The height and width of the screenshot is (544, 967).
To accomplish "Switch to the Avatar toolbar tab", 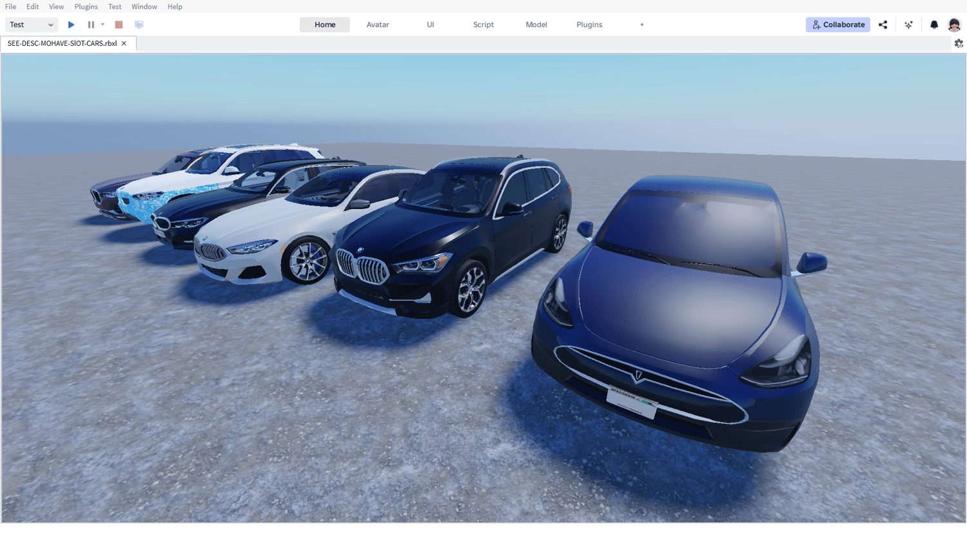I will tap(378, 25).
